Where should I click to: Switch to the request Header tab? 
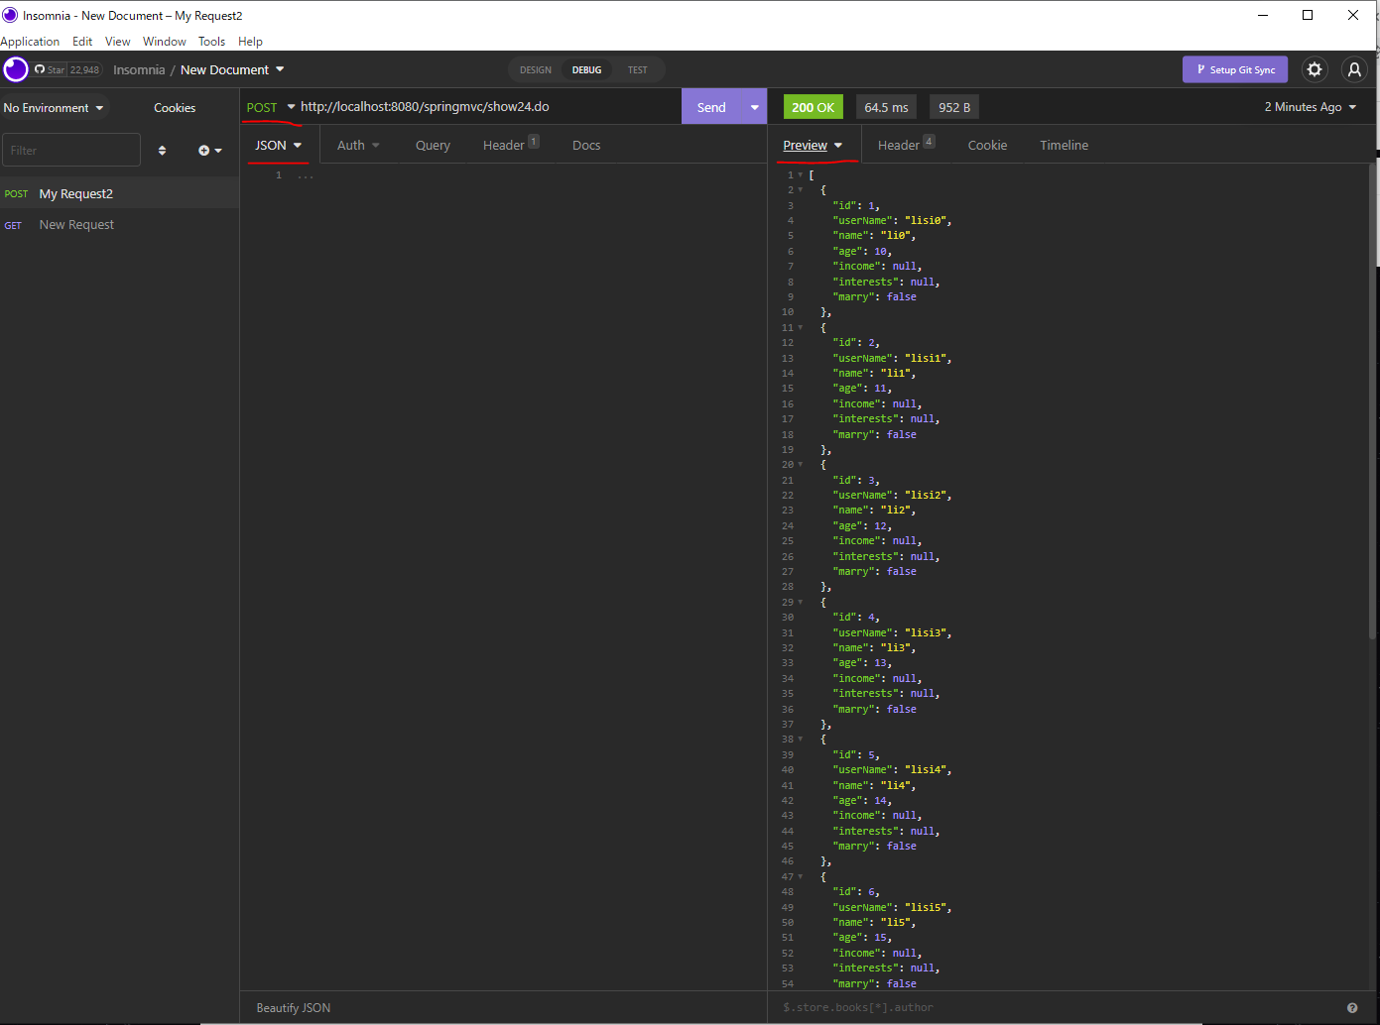[x=510, y=145]
